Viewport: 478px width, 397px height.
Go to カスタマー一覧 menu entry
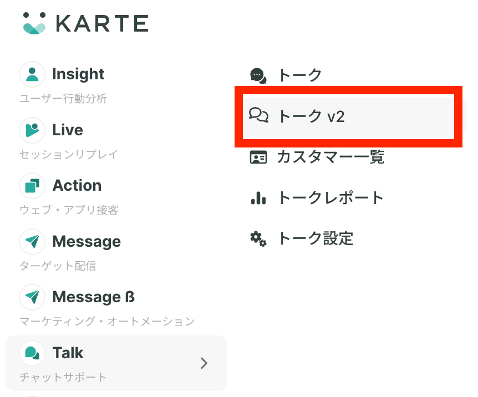(330, 157)
